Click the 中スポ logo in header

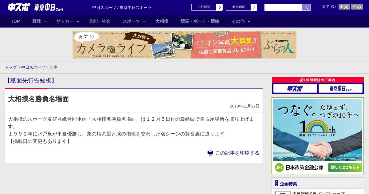coord(19,7)
